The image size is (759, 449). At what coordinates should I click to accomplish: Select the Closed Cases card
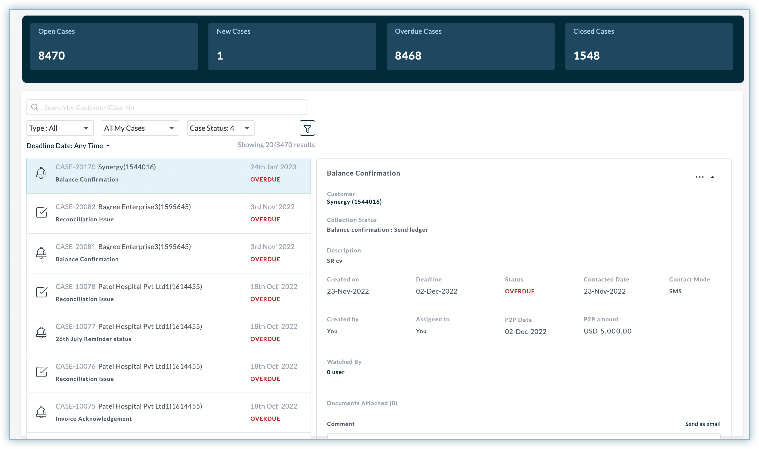click(x=649, y=47)
